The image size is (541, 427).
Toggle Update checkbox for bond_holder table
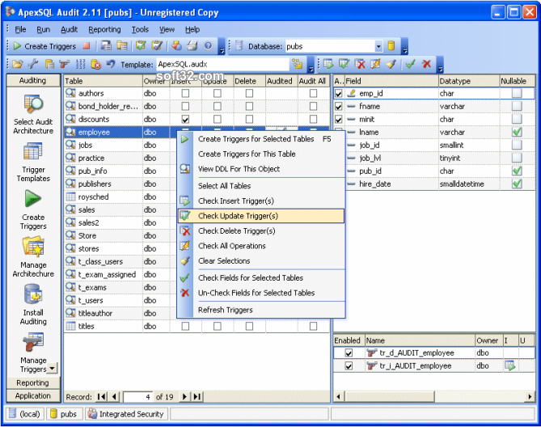pyautogui.click(x=218, y=106)
